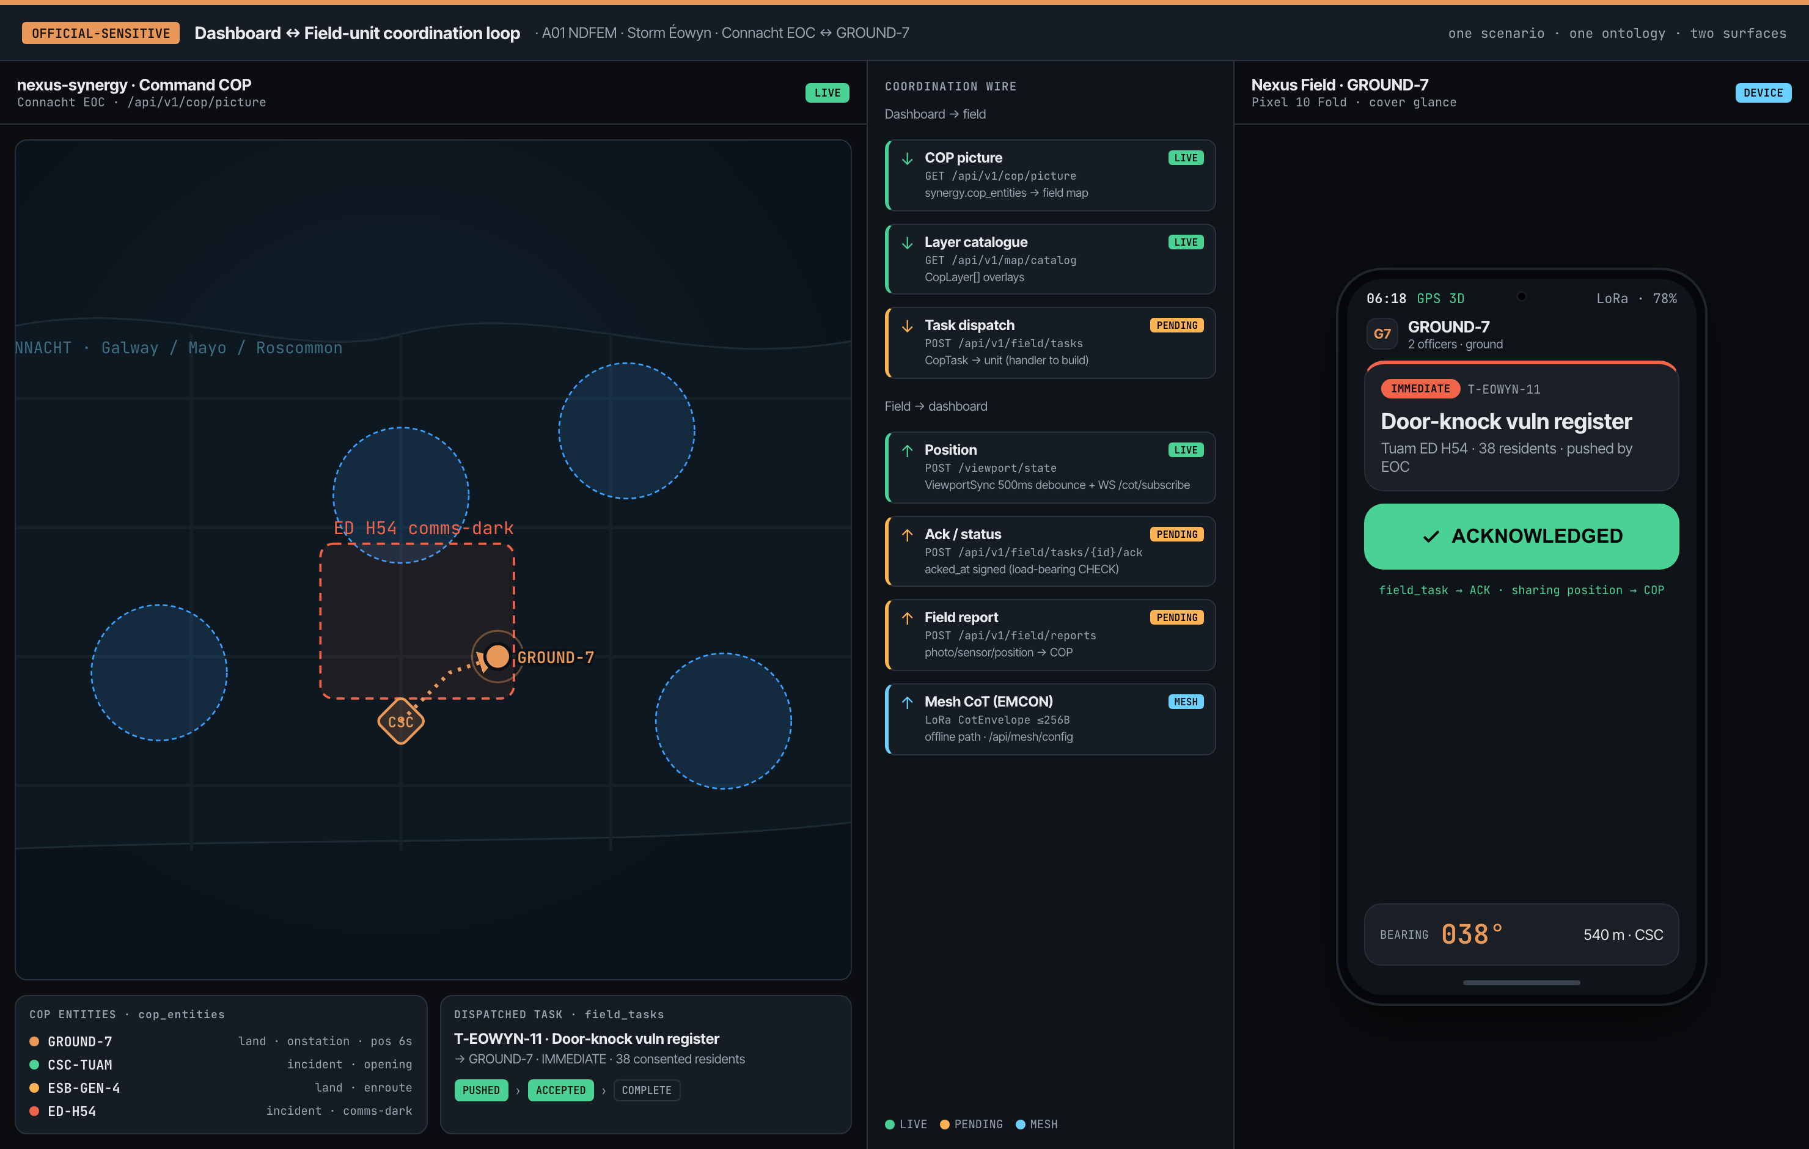Viewport: 1809px width, 1149px height.
Task: Click GET /api/v1/map/catalog endpoint text
Action: pyautogui.click(x=1000, y=261)
